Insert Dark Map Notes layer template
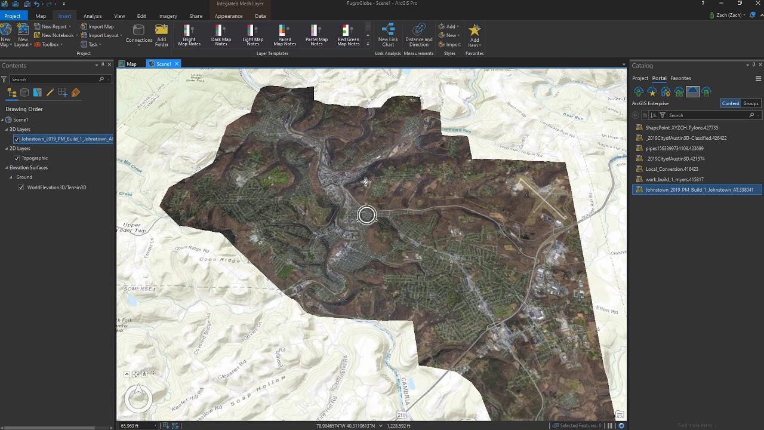The image size is (764, 430). [221, 35]
